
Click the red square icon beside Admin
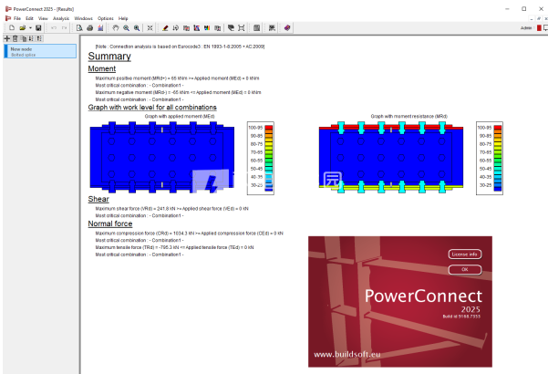coord(539,28)
